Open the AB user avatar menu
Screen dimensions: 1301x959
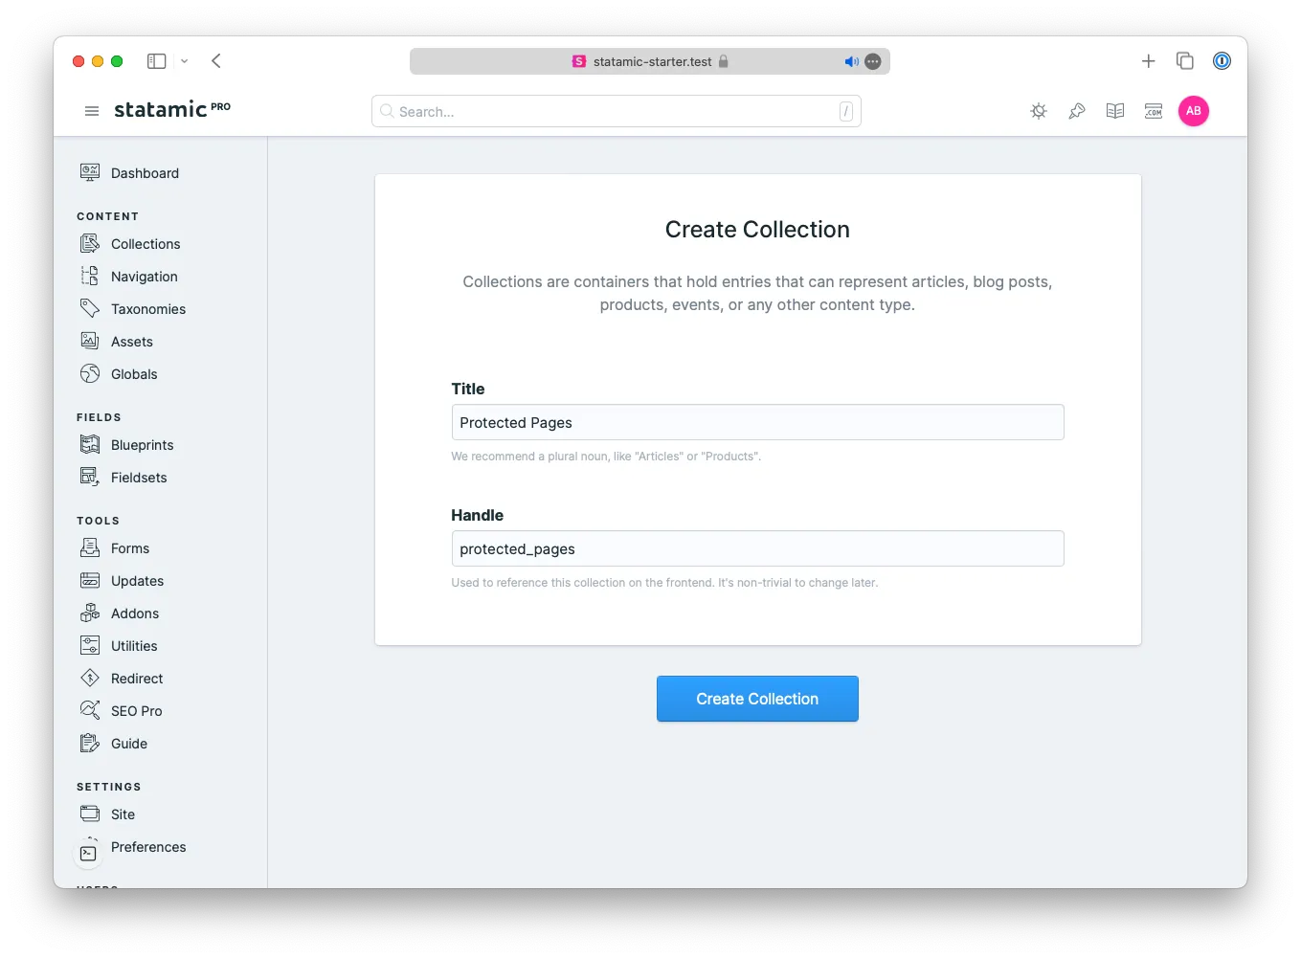click(x=1194, y=111)
